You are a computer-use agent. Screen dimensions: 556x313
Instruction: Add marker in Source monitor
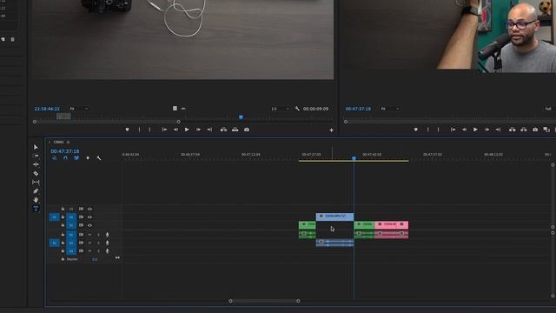tap(127, 130)
